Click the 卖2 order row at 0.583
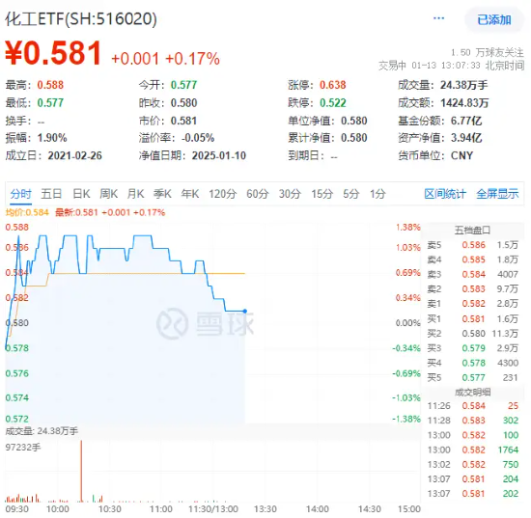The width and height of the screenshot is (531, 518). click(472, 289)
